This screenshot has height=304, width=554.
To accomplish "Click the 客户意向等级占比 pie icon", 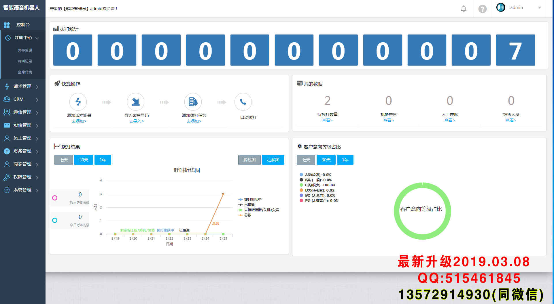I will click(300, 146).
